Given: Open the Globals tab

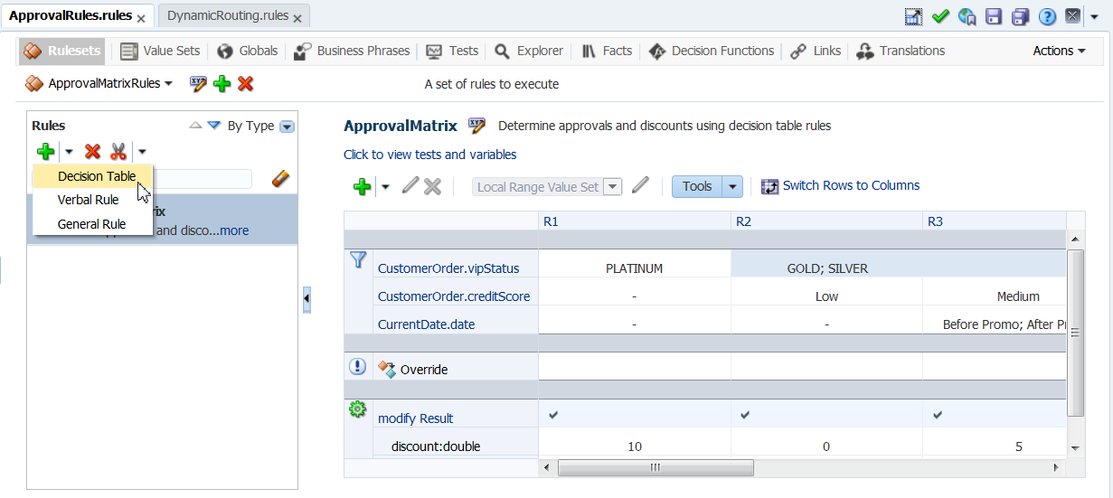Looking at the screenshot, I should coord(248,52).
